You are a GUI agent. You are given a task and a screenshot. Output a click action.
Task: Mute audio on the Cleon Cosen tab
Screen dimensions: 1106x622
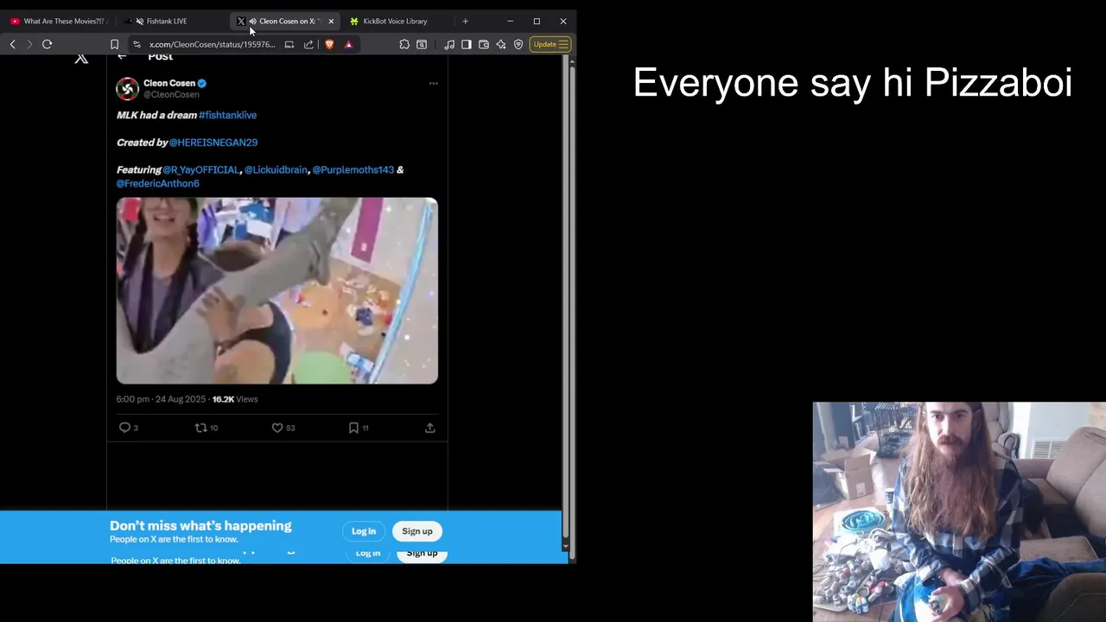pos(252,21)
